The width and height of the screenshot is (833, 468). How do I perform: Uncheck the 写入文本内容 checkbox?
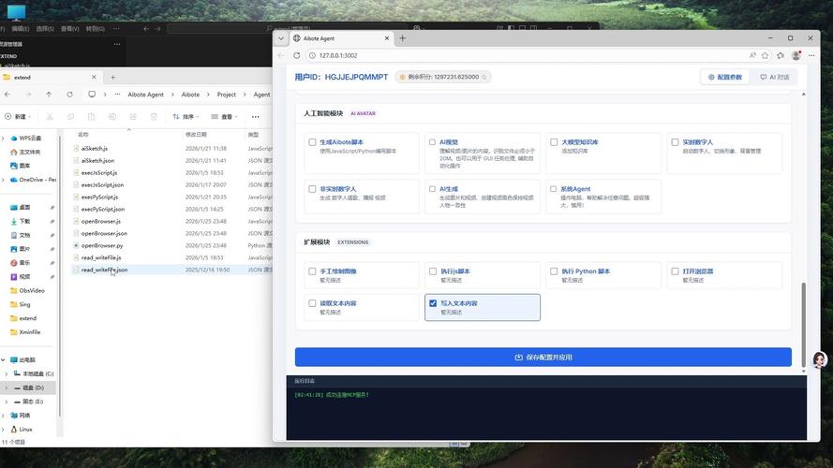click(433, 303)
